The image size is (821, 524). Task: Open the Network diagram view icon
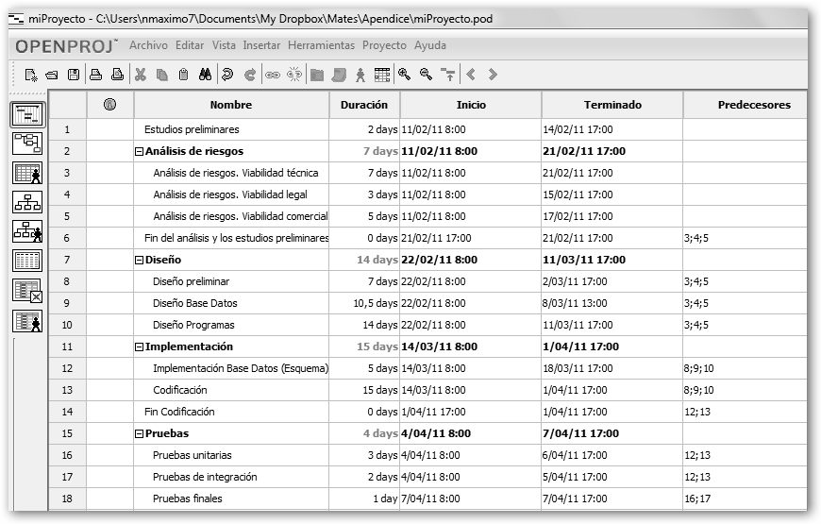tap(26, 144)
